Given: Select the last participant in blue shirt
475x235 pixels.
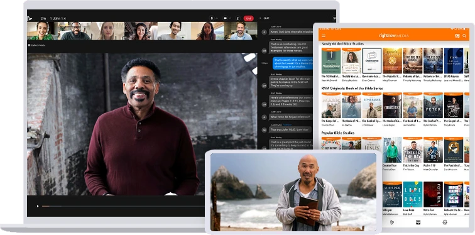Looking at the screenshot, I should (241, 31).
